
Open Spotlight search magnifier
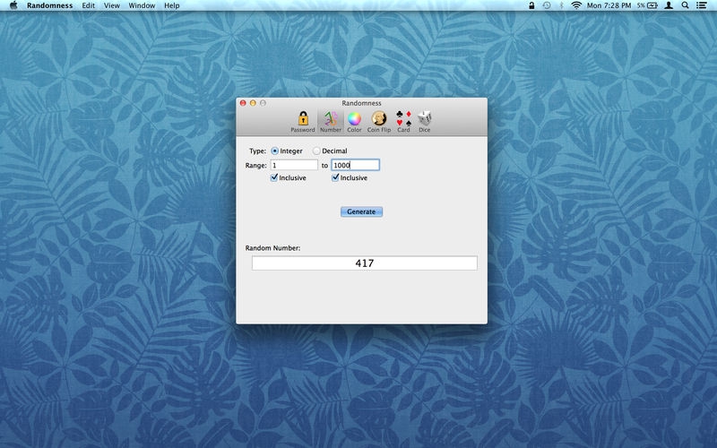[685, 5]
